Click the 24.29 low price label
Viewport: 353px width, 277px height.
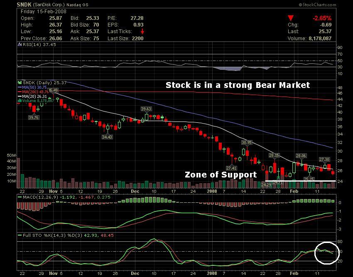[x=266, y=185]
